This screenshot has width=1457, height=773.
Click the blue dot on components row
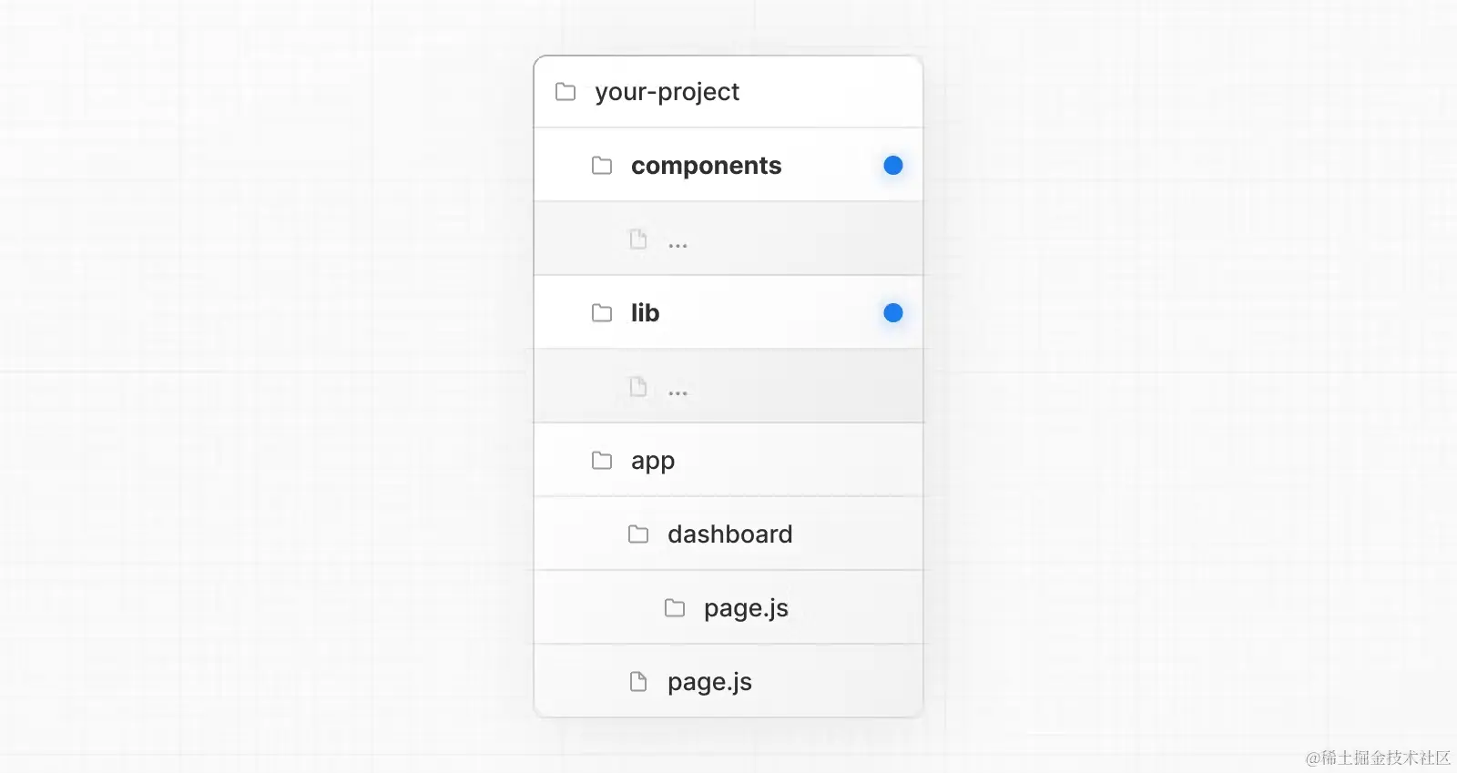893,166
